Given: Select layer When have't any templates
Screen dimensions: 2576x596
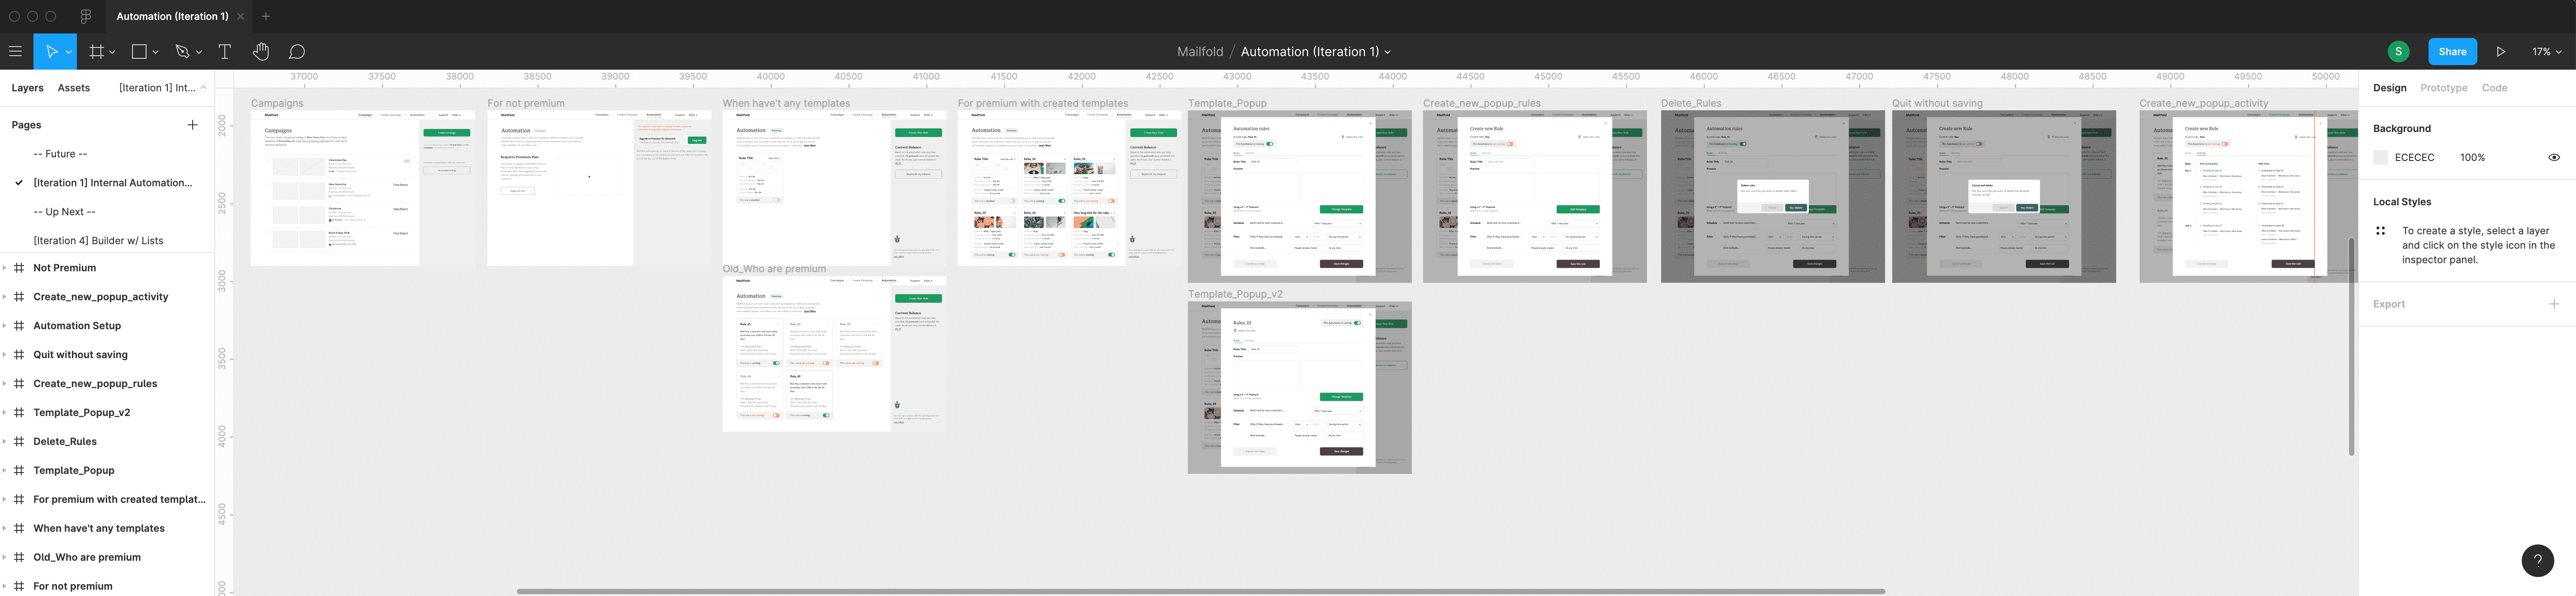Looking at the screenshot, I should (x=99, y=528).
